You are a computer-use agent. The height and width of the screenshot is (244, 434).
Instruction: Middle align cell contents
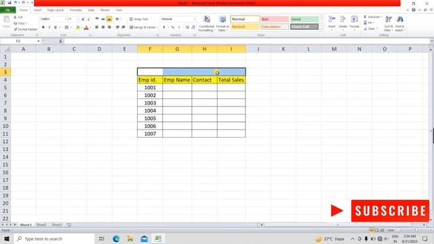pyautogui.click(x=103, y=19)
